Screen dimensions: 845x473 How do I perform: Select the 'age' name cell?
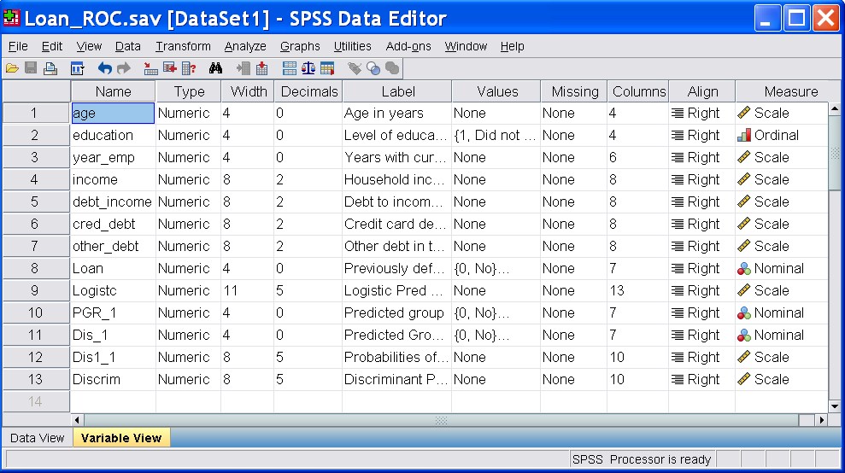click(x=113, y=114)
